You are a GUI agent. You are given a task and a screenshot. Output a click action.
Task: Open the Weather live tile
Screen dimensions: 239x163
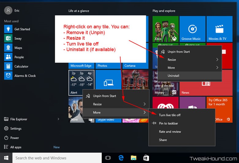[81, 82]
